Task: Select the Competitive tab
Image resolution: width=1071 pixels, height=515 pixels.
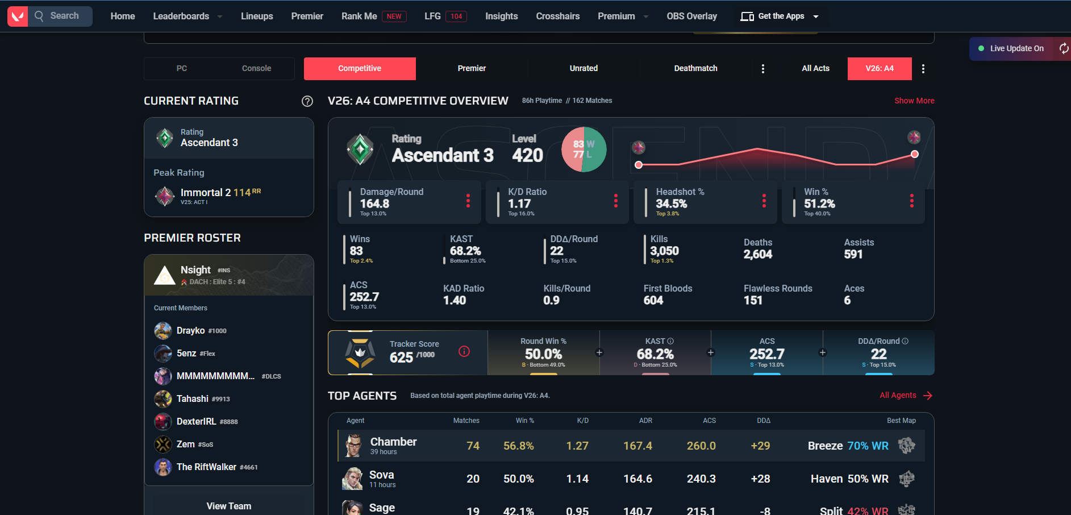Action: click(360, 69)
